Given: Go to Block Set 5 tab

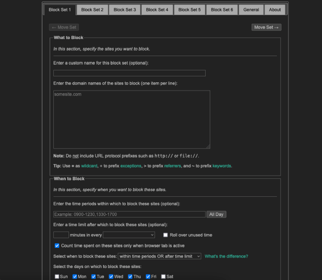Looking at the screenshot, I should point(190,10).
